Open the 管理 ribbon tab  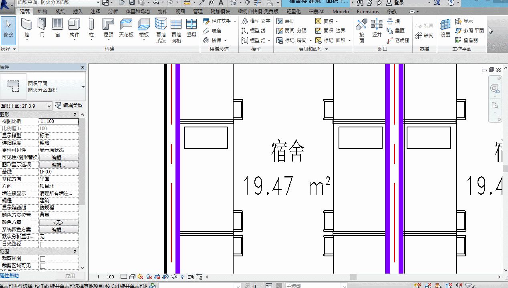(x=198, y=12)
